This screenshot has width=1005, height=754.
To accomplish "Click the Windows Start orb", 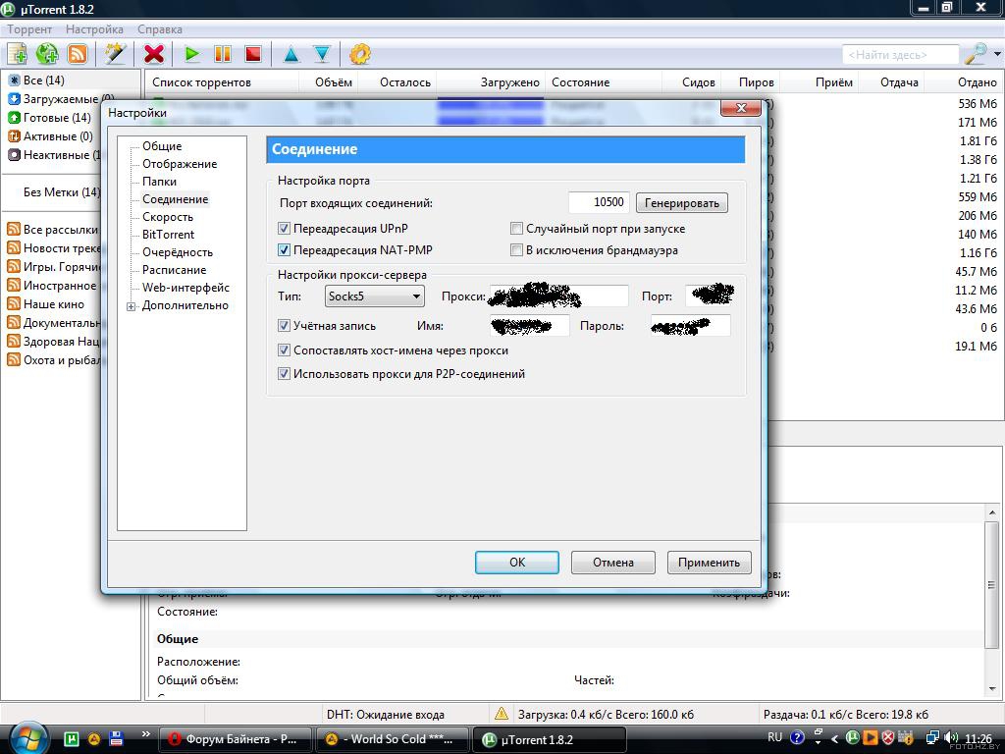I will point(26,738).
